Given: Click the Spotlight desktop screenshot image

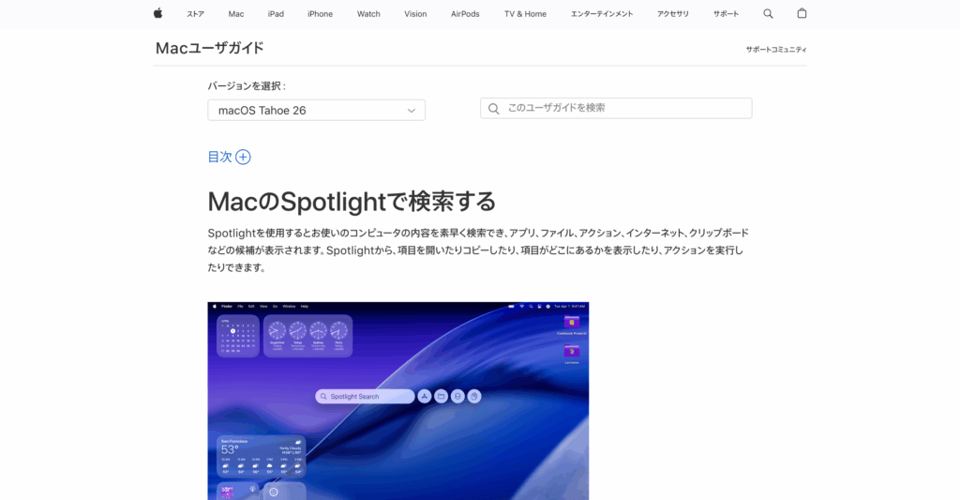Looking at the screenshot, I should (397, 401).
